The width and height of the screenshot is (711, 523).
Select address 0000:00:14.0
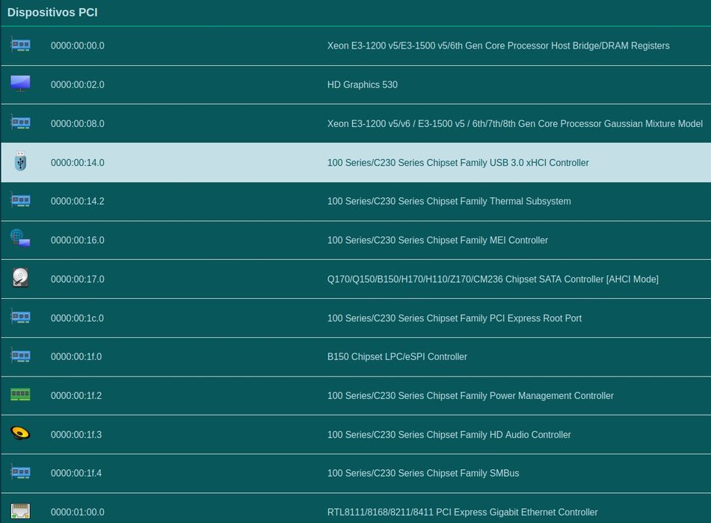[78, 163]
